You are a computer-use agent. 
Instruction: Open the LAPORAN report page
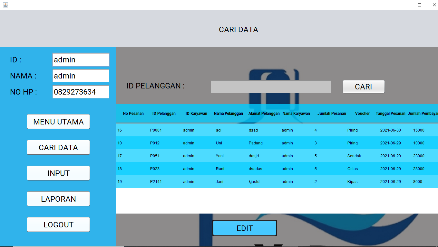click(58, 199)
